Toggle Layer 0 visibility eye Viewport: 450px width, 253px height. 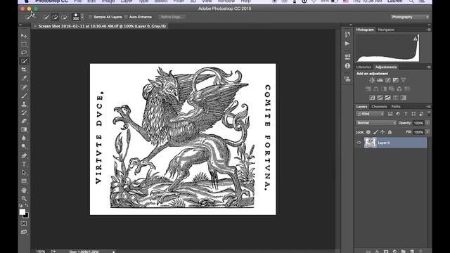[359, 143]
